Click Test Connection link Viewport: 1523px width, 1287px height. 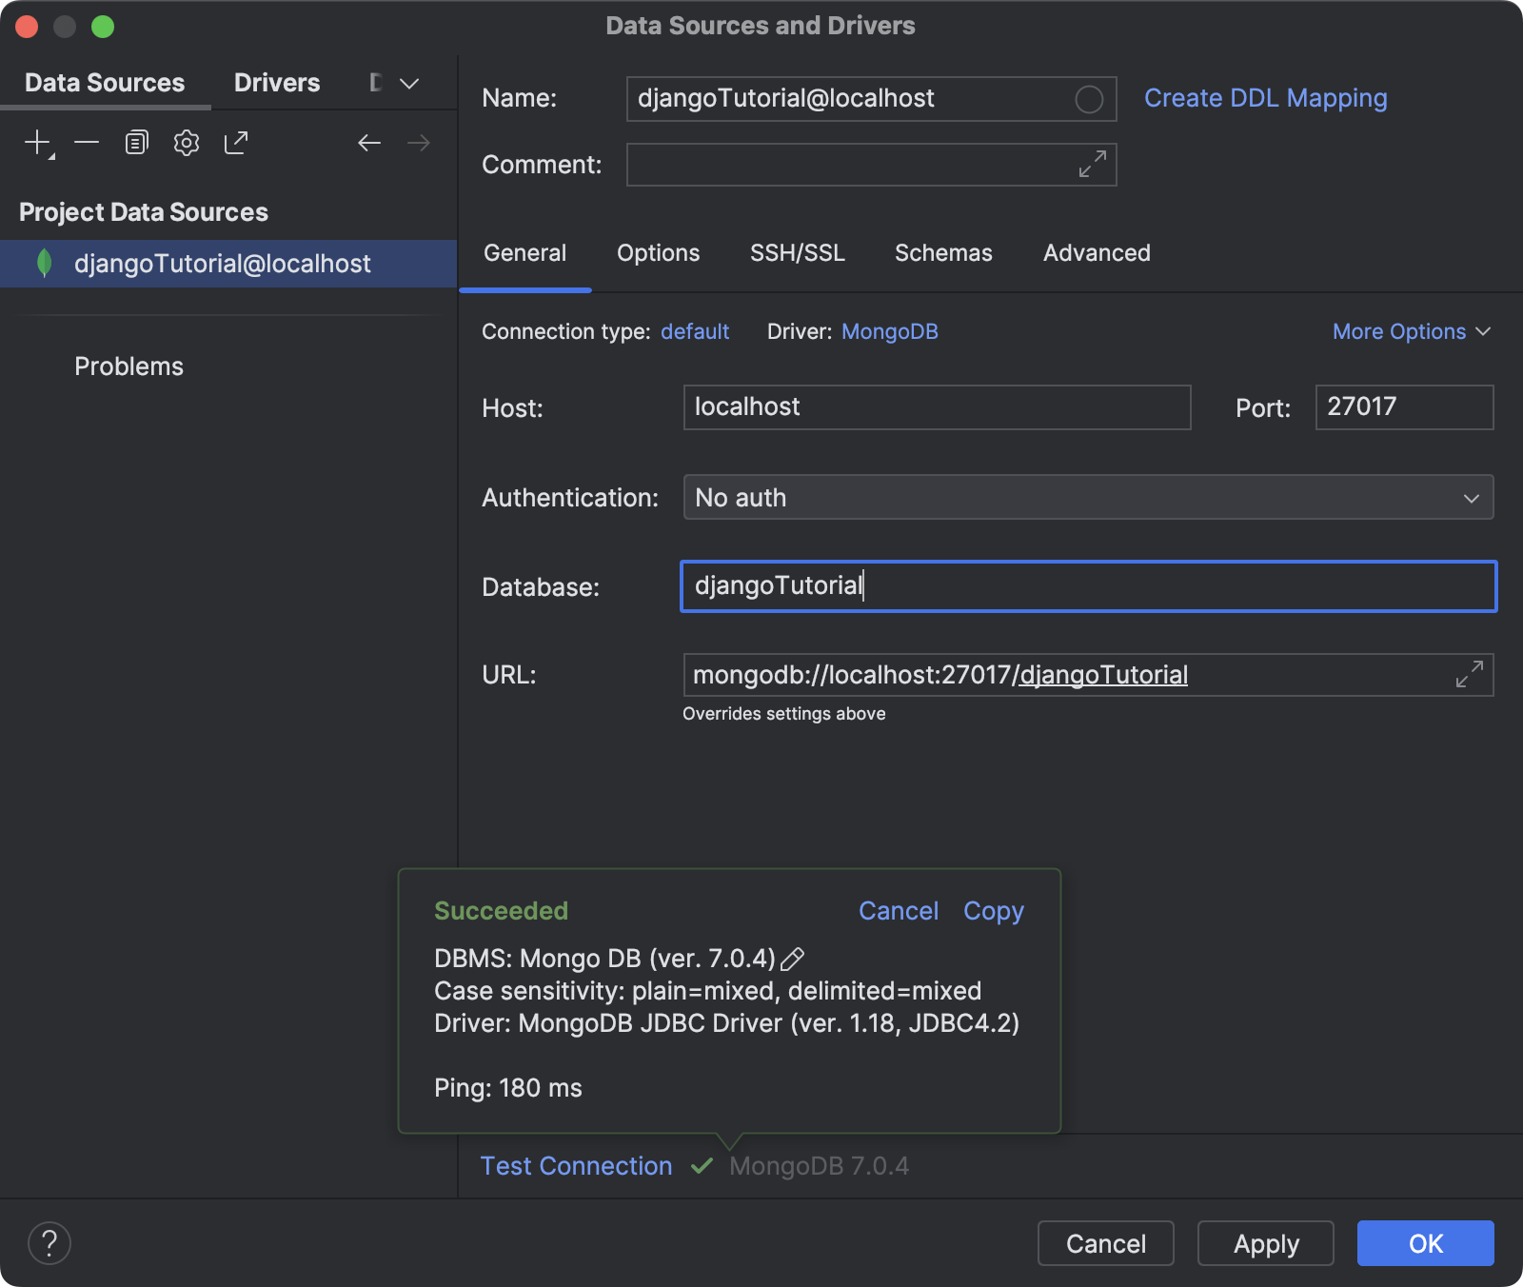(576, 1166)
